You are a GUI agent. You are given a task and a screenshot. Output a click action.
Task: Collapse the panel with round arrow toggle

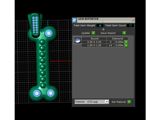(x=103, y=29)
